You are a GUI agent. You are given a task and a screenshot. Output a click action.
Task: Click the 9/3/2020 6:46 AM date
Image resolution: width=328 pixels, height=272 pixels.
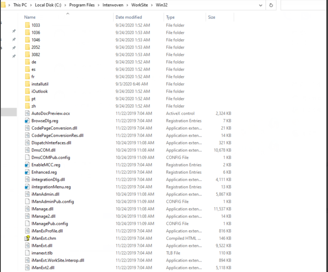point(132,84)
